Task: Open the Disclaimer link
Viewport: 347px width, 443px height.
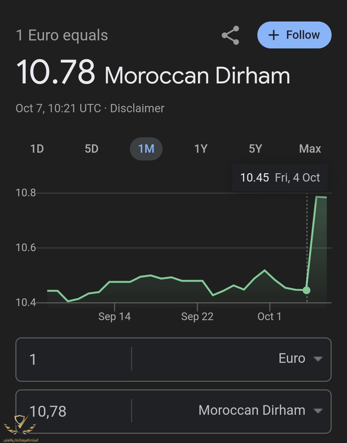Action: [x=137, y=108]
